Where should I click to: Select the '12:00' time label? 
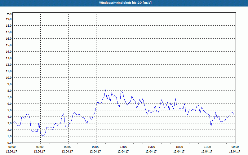point(124,147)
